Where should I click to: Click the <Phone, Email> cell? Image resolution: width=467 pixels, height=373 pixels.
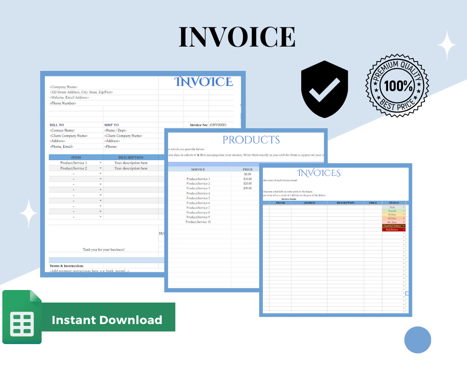[61, 147]
